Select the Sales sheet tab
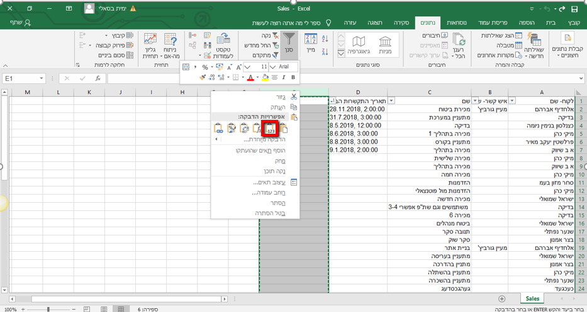587x312 pixels. (x=532, y=299)
